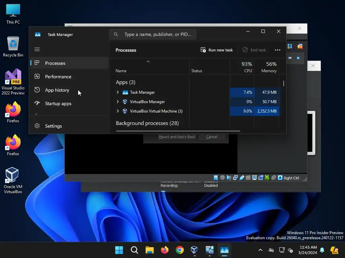Open the Windows Start menu
Viewport: 345px width, 258px height.
tap(119, 250)
